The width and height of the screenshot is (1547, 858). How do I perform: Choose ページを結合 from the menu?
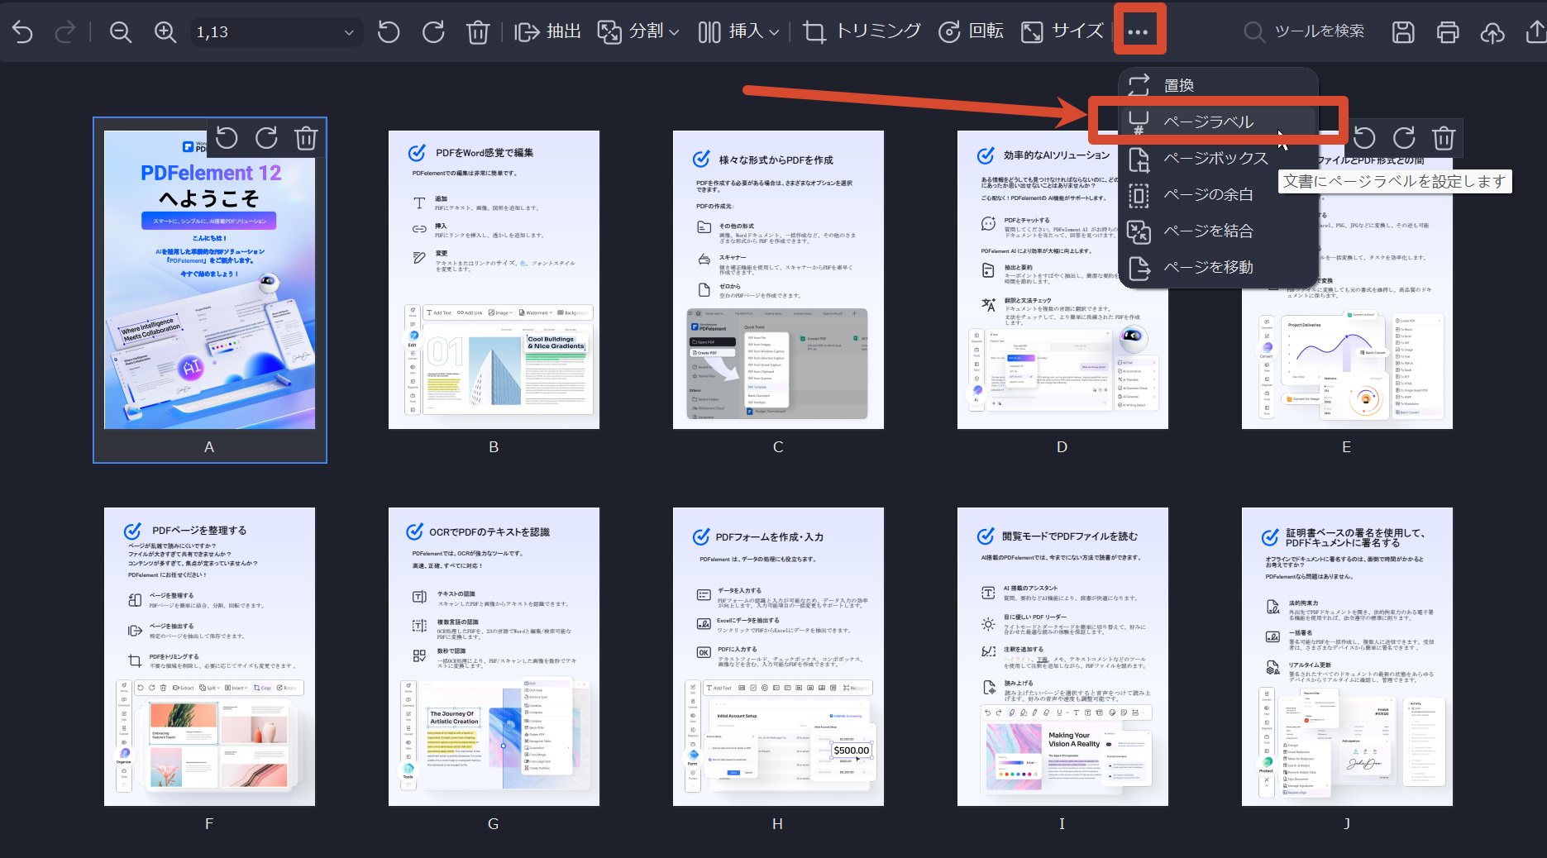tap(1218, 231)
